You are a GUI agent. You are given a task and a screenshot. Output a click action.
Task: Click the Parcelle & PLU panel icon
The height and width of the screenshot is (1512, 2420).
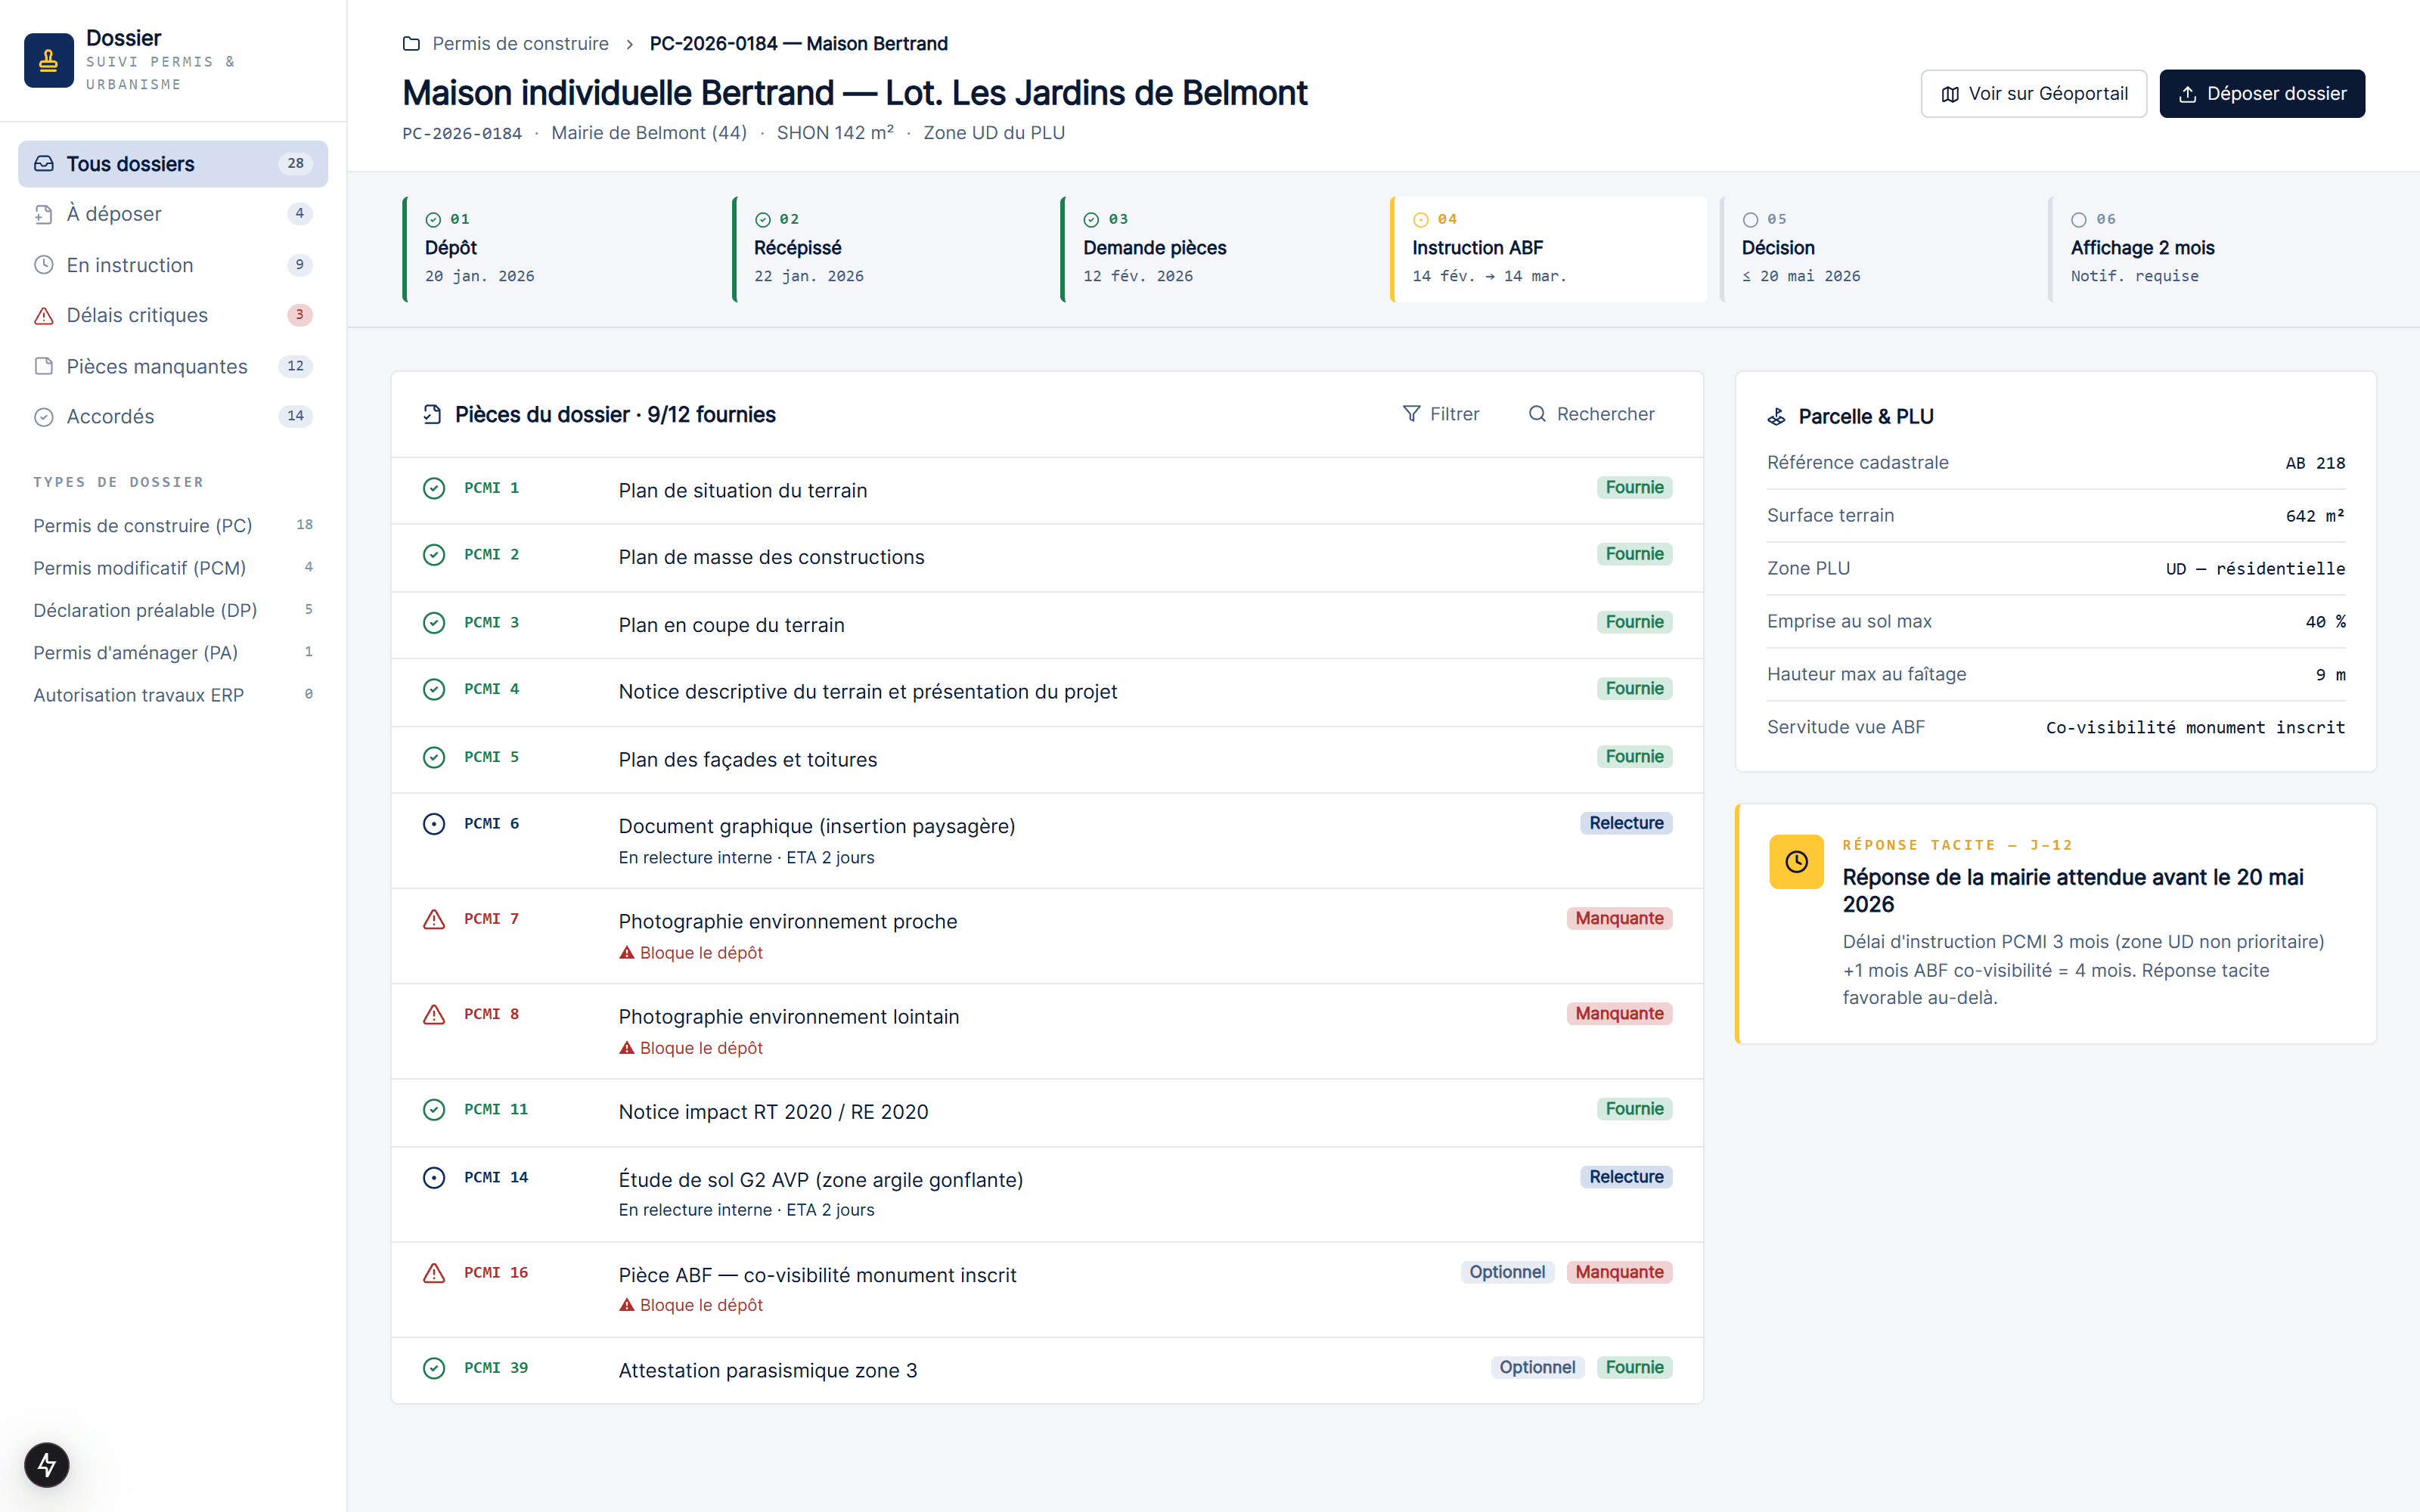1776,417
